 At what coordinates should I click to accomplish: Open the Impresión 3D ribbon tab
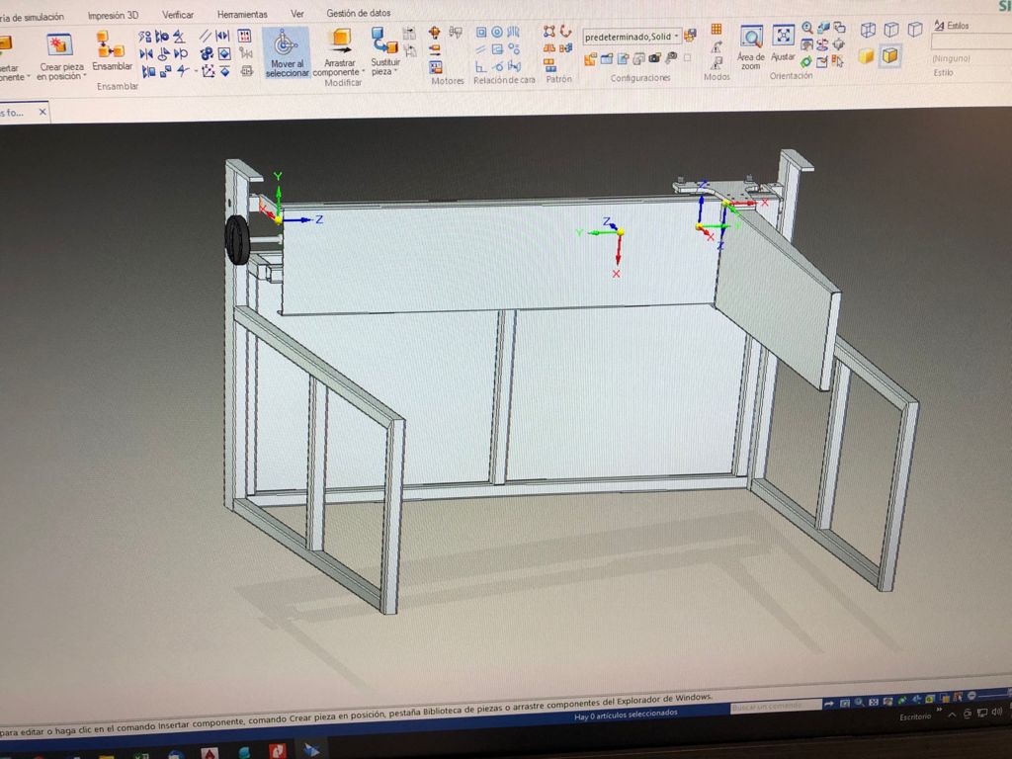tap(113, 15)
